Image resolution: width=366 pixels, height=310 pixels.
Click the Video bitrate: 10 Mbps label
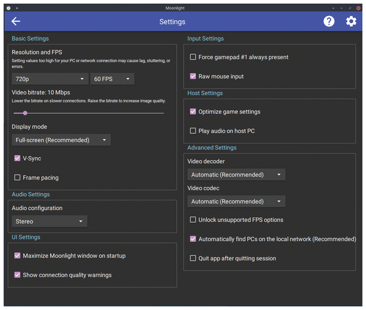(41, 93)
